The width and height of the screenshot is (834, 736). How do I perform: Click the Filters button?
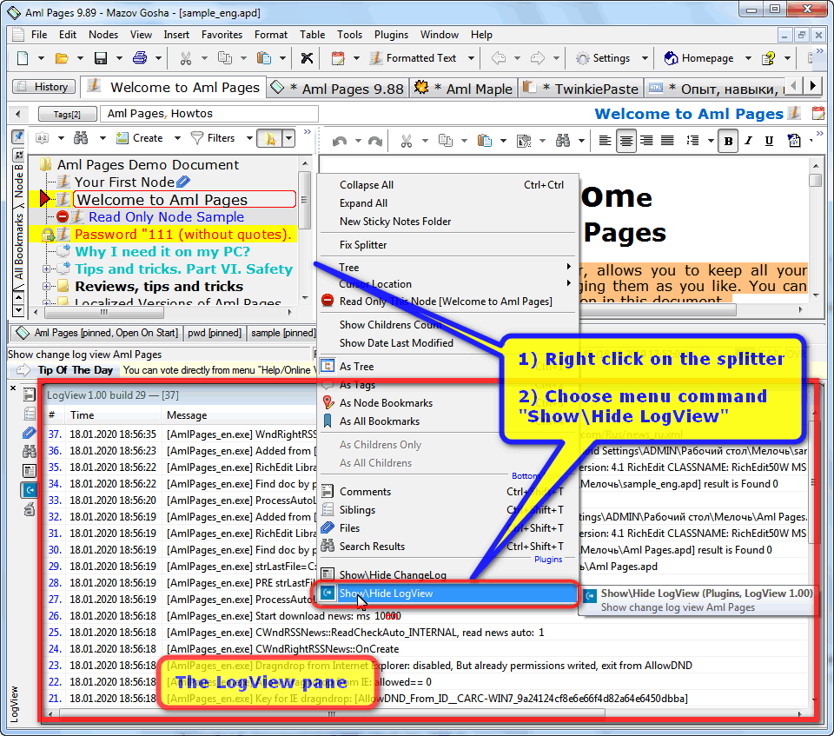point(212,138)
